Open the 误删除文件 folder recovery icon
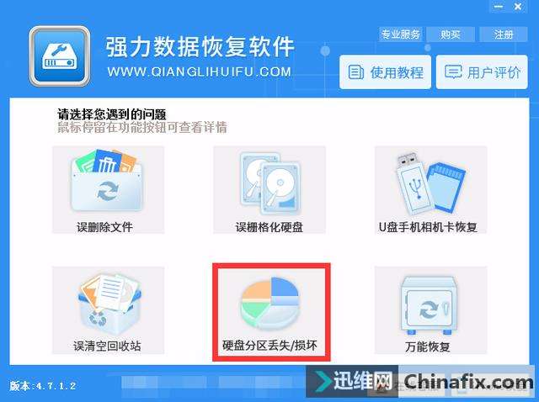Viewport: 539px width, 402px height. click(107, 180)
